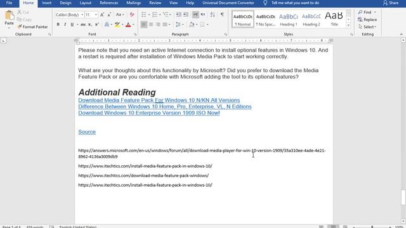
Task: Open Download Windows 10 Enterprise 1909 link
Action: (x=149, y=113)
